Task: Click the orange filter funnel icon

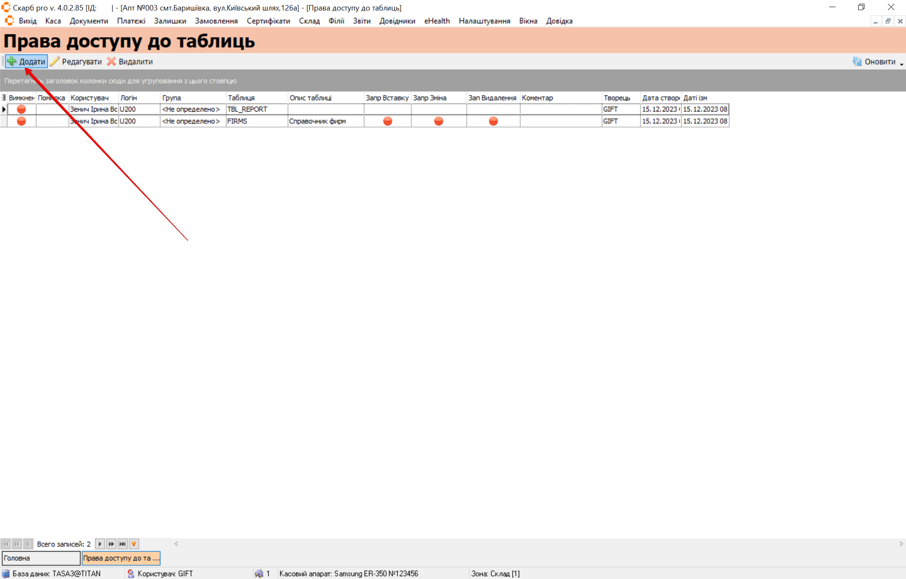Action: 134,544
